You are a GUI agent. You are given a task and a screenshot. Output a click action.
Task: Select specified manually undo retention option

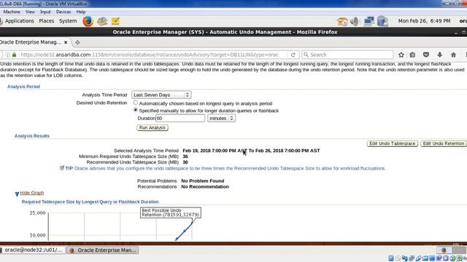pos(136,110)
